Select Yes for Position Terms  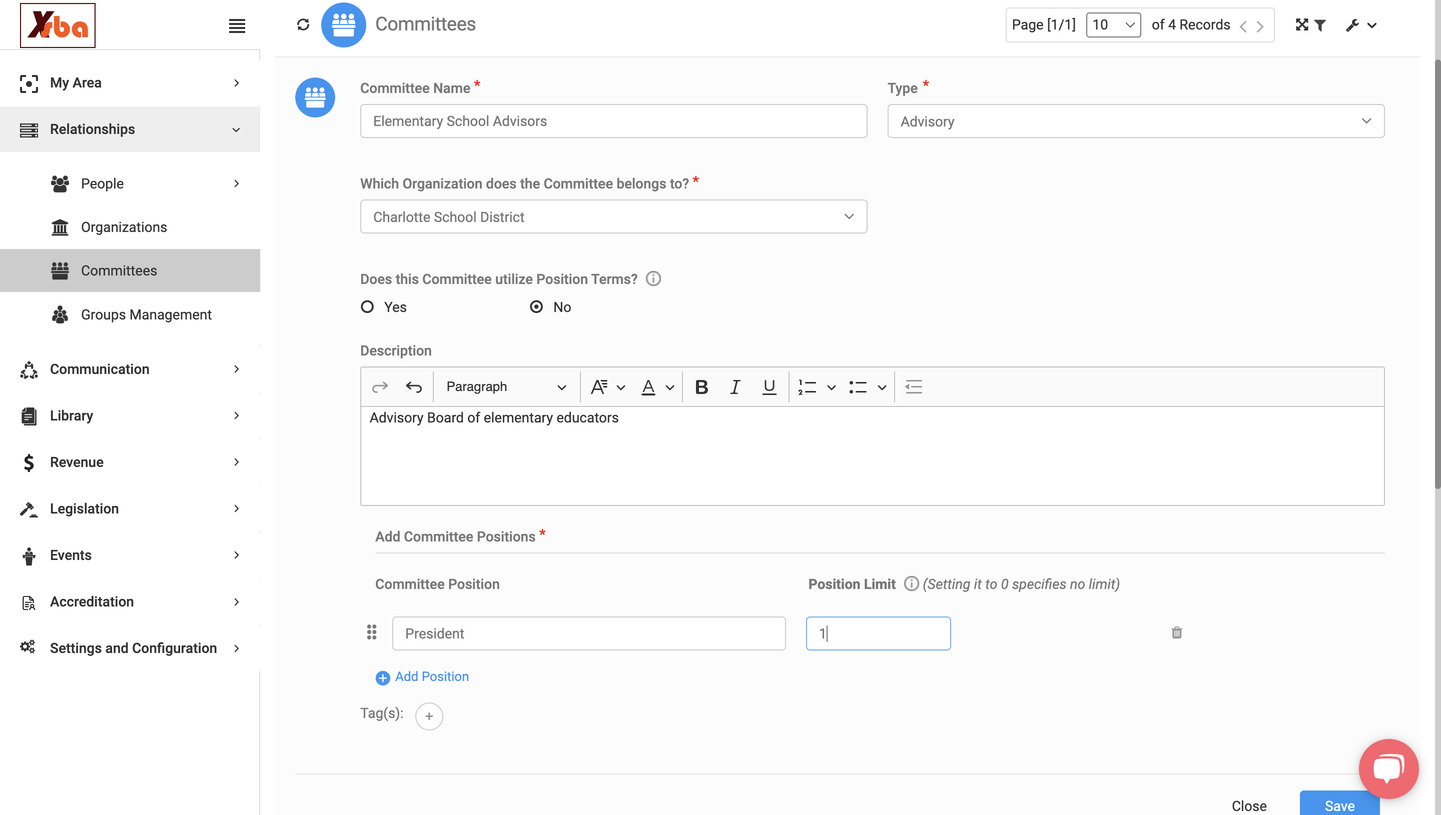click(x=367, y=306)
